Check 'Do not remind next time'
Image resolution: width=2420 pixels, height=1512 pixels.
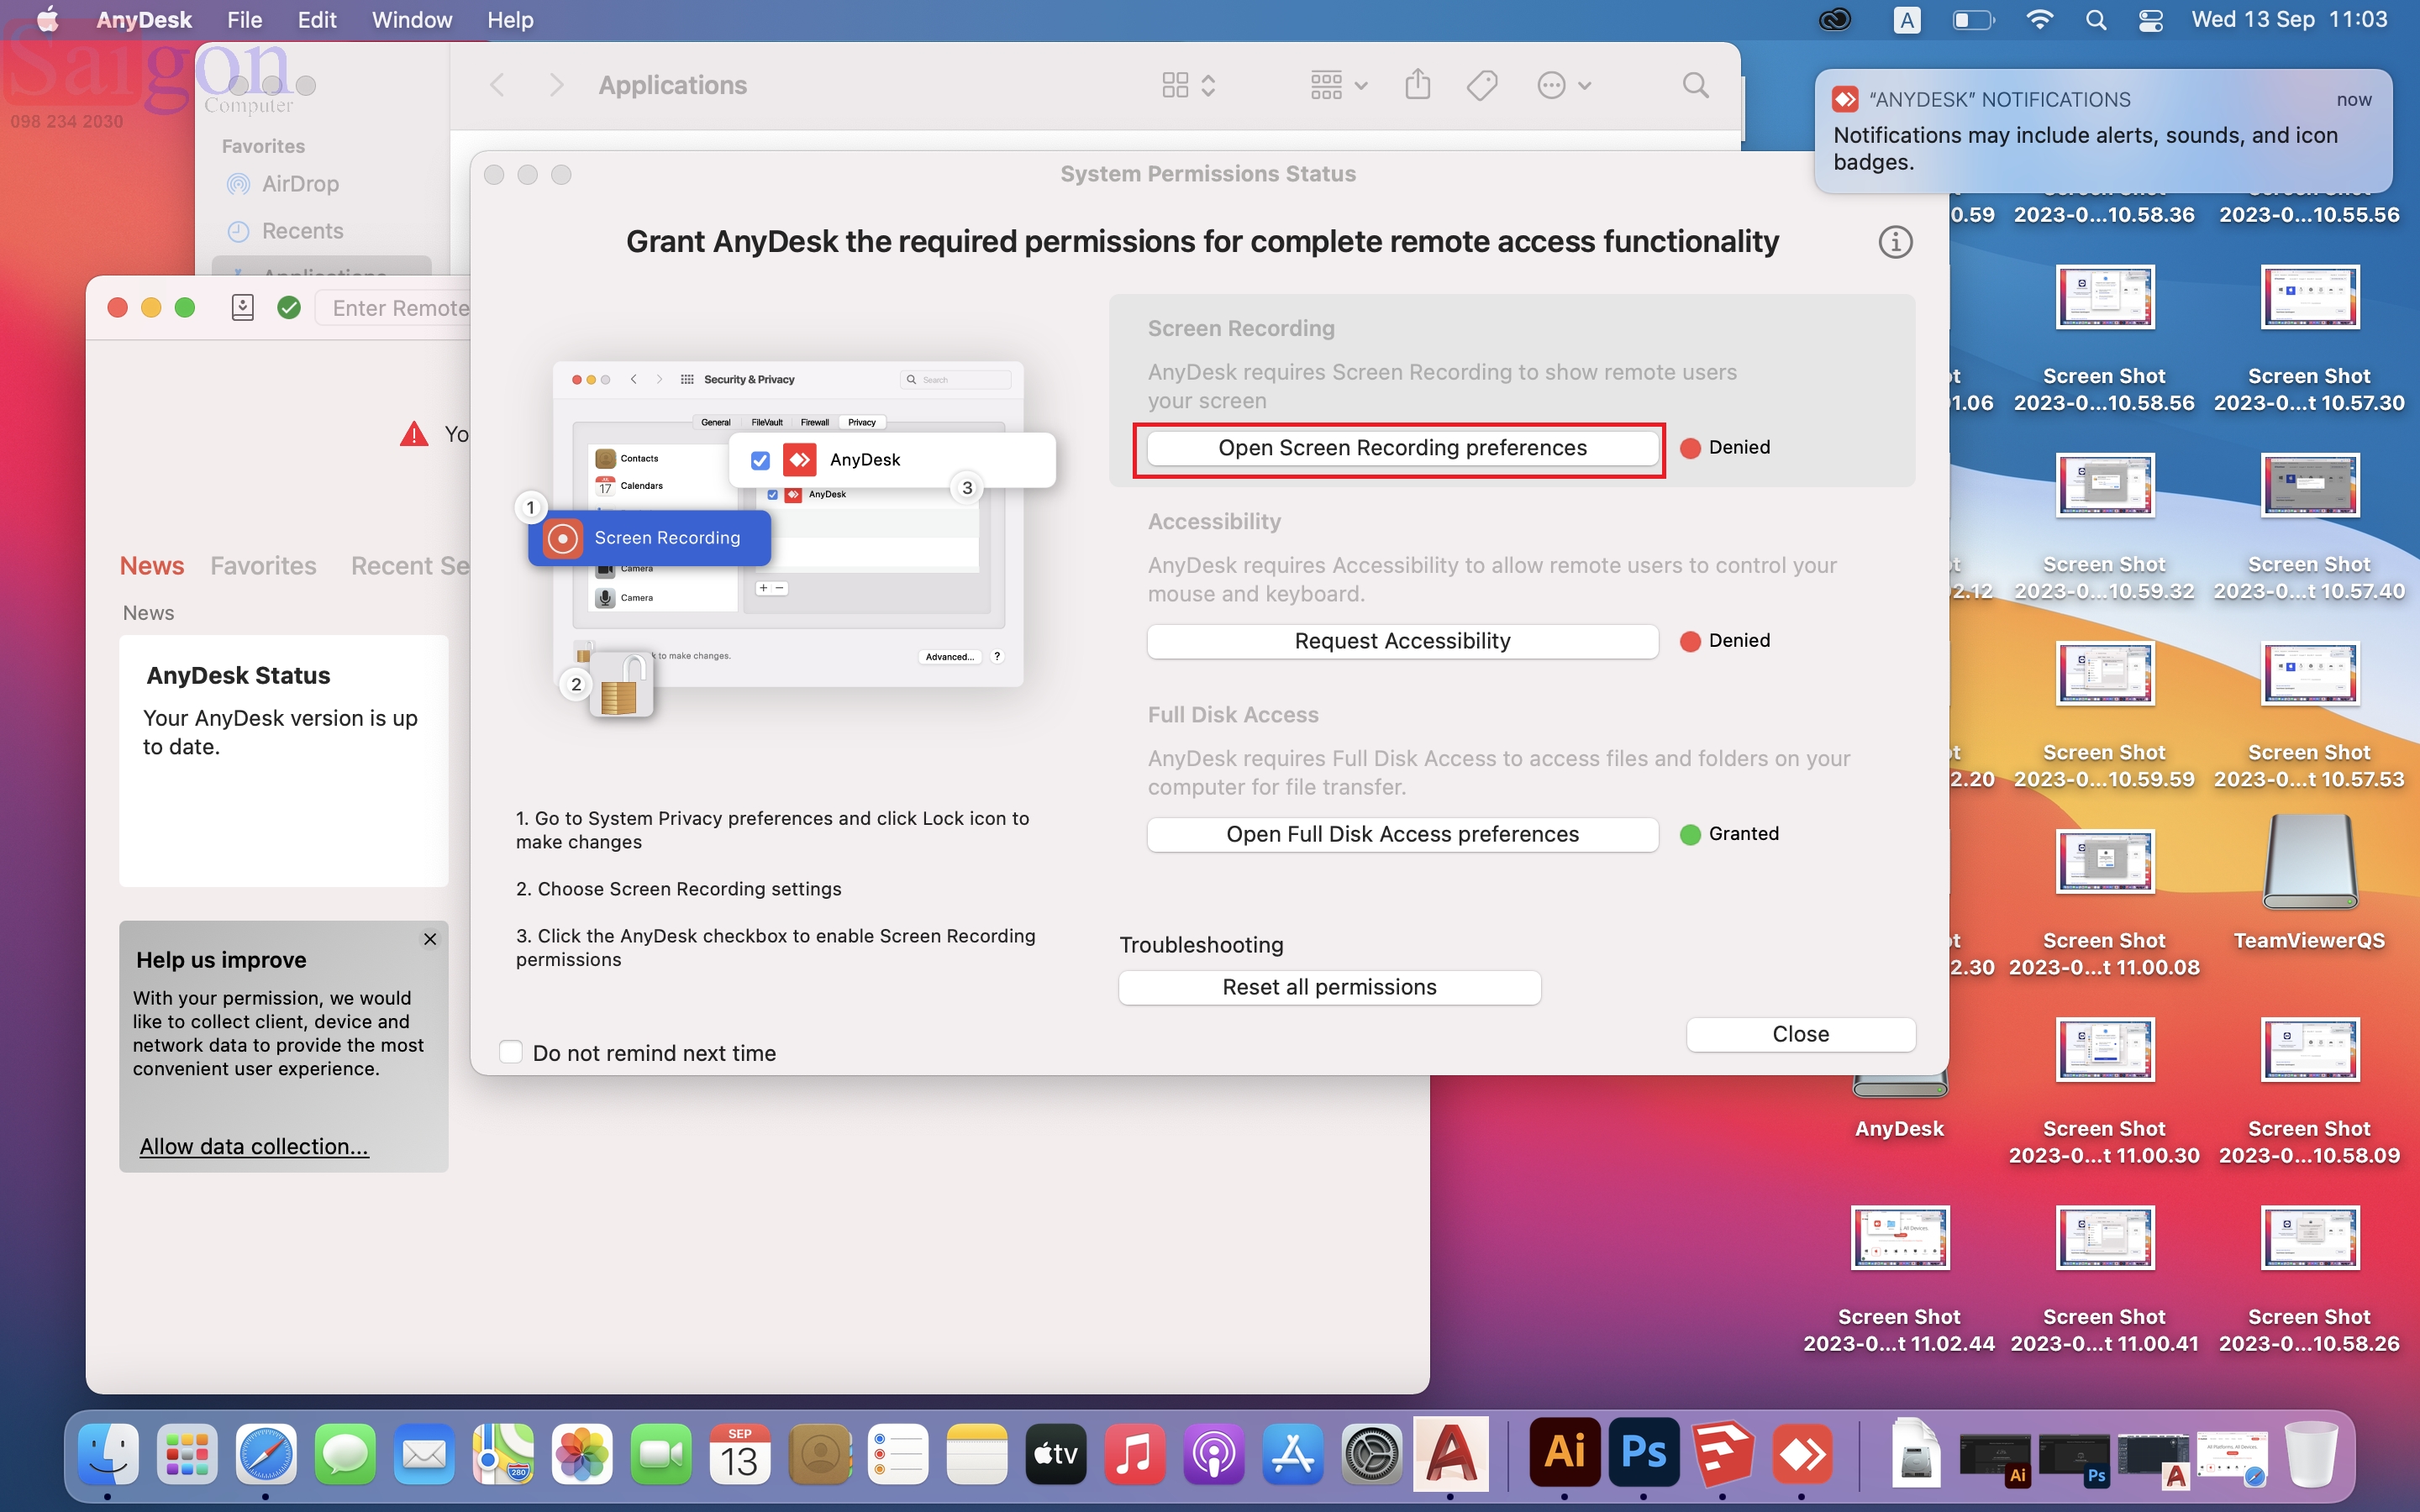[511, 1052]
